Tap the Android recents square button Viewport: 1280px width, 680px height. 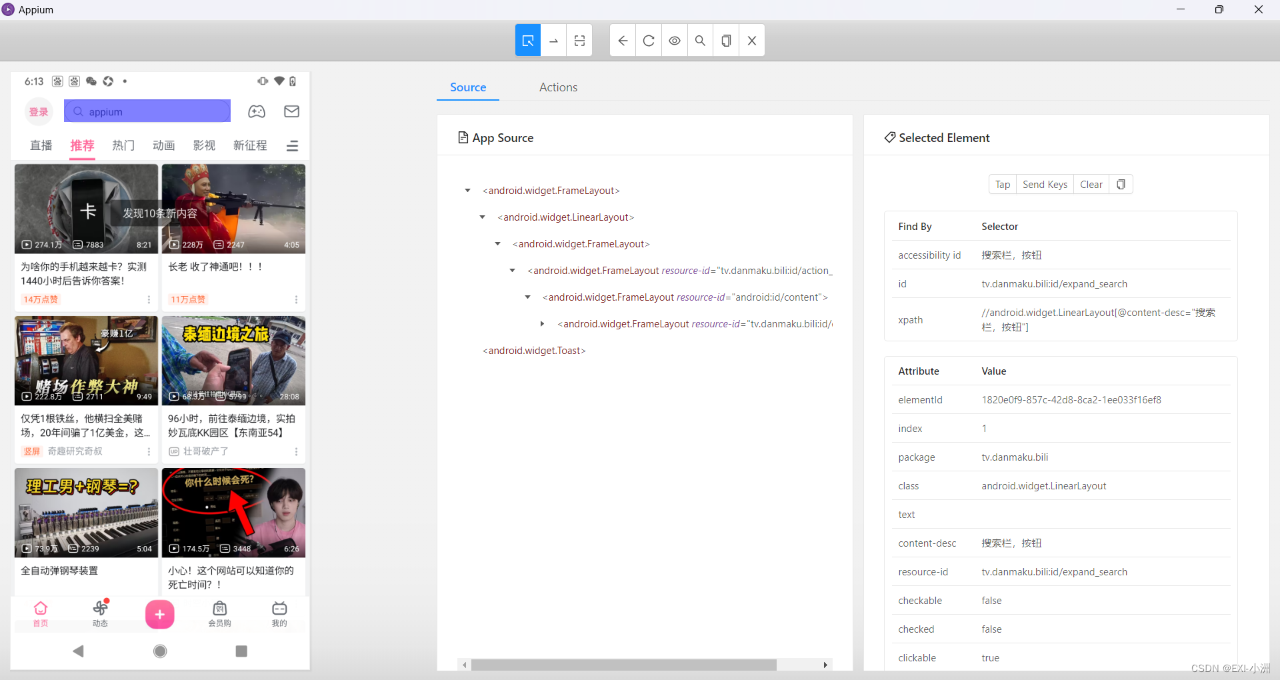(241, 651)
